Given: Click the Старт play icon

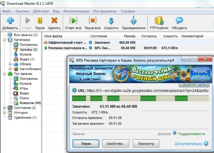Looking at the screenshot, I should [27, 21].
